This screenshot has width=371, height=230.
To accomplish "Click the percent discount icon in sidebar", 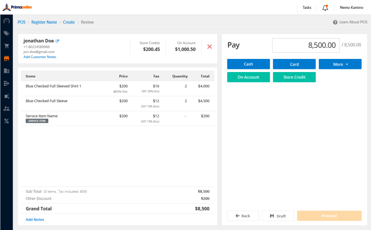I will [x=6, y=121].
